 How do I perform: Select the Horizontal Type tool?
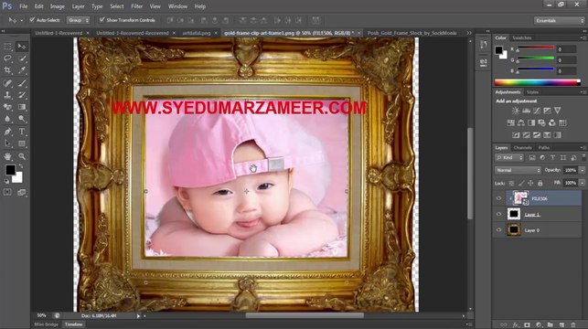[22, 132]
